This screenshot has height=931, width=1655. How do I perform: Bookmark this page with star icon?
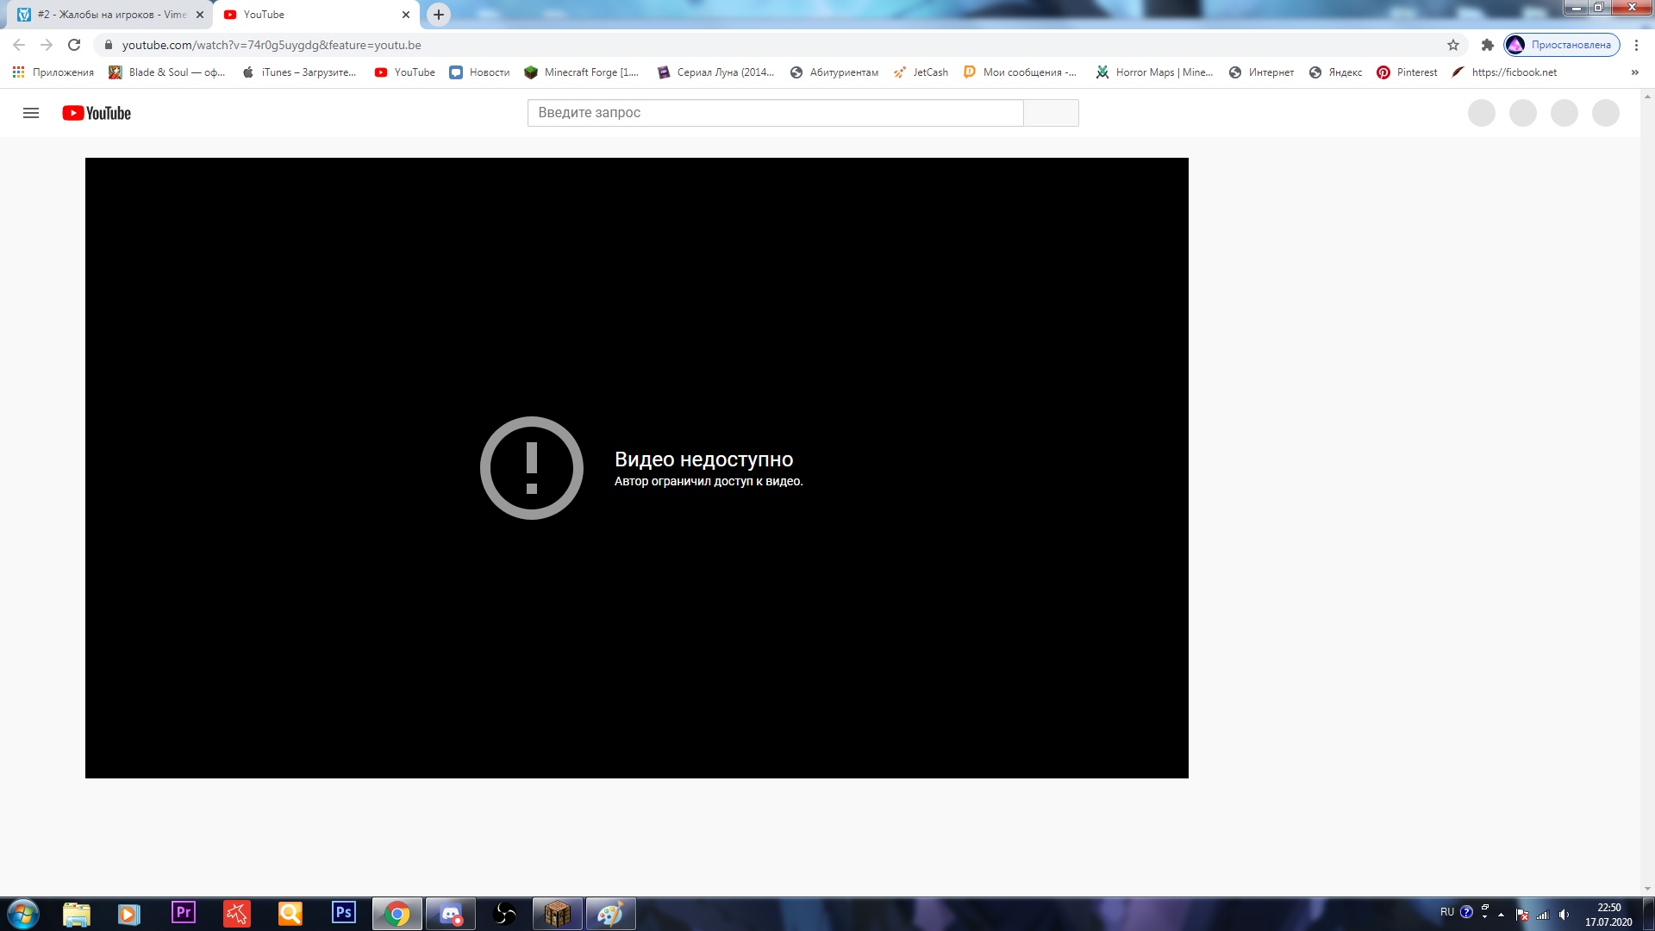click(x=1453, y=45)
